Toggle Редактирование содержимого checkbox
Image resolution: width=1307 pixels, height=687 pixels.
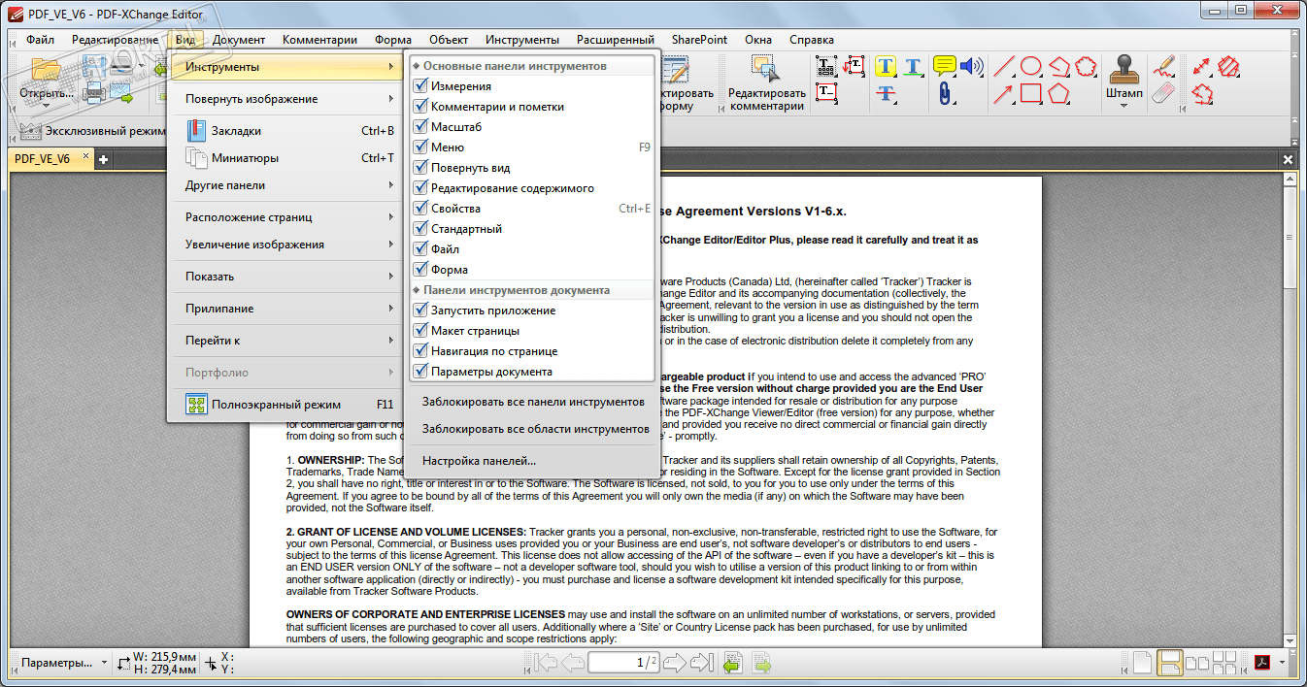[x=420, y=188]
